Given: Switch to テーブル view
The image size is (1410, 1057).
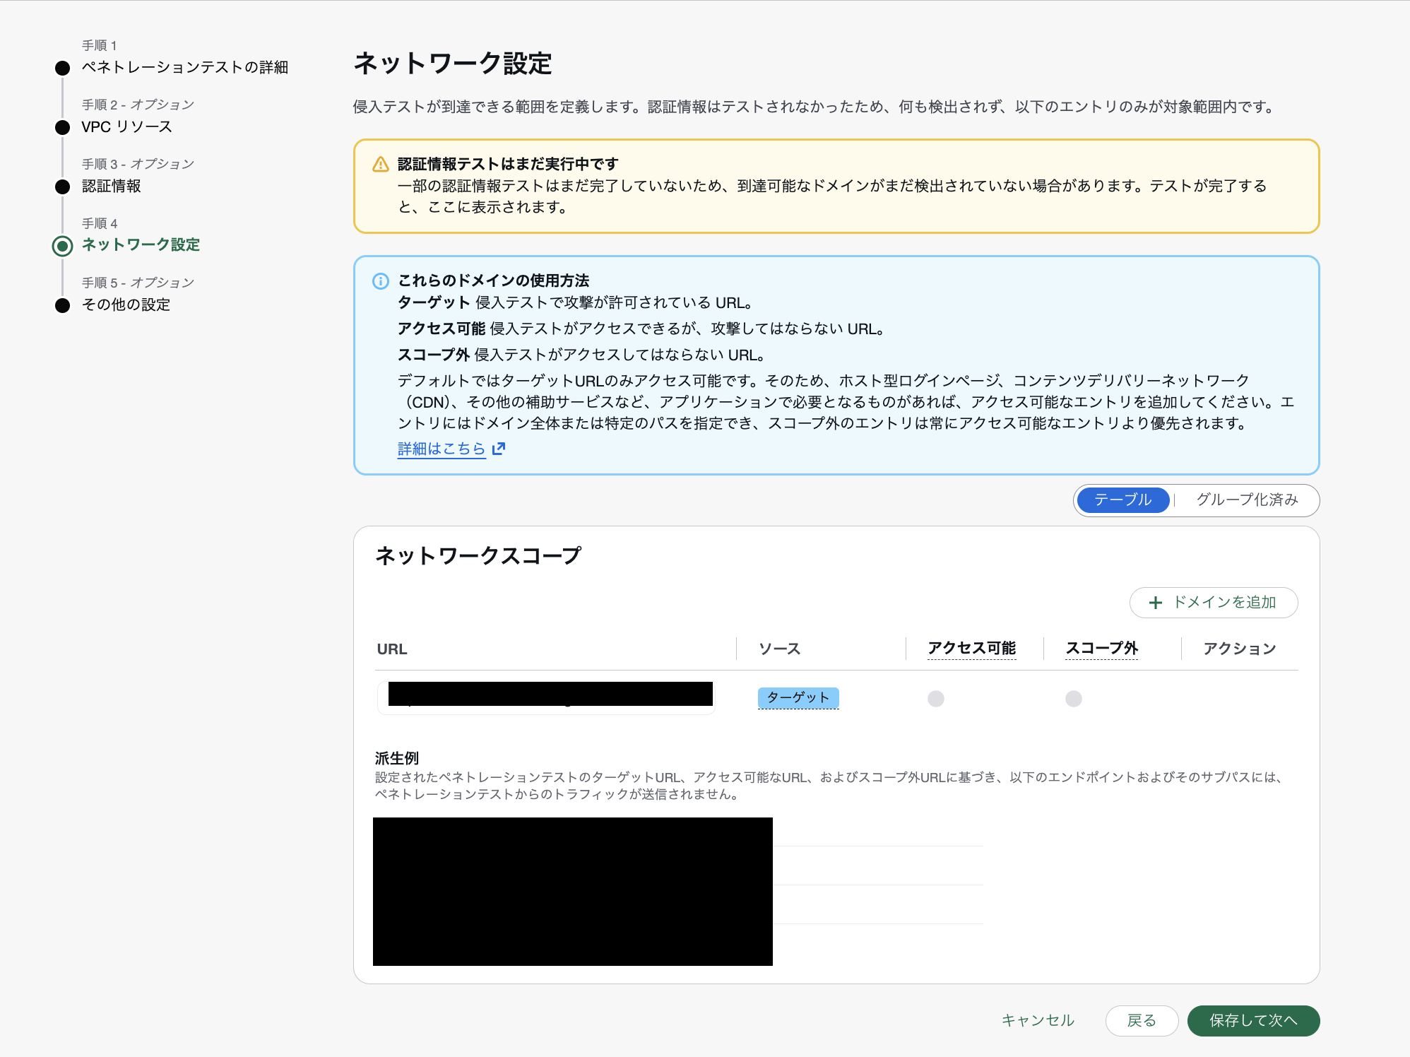Looking at the screenshot, I should click(1123, 500).
